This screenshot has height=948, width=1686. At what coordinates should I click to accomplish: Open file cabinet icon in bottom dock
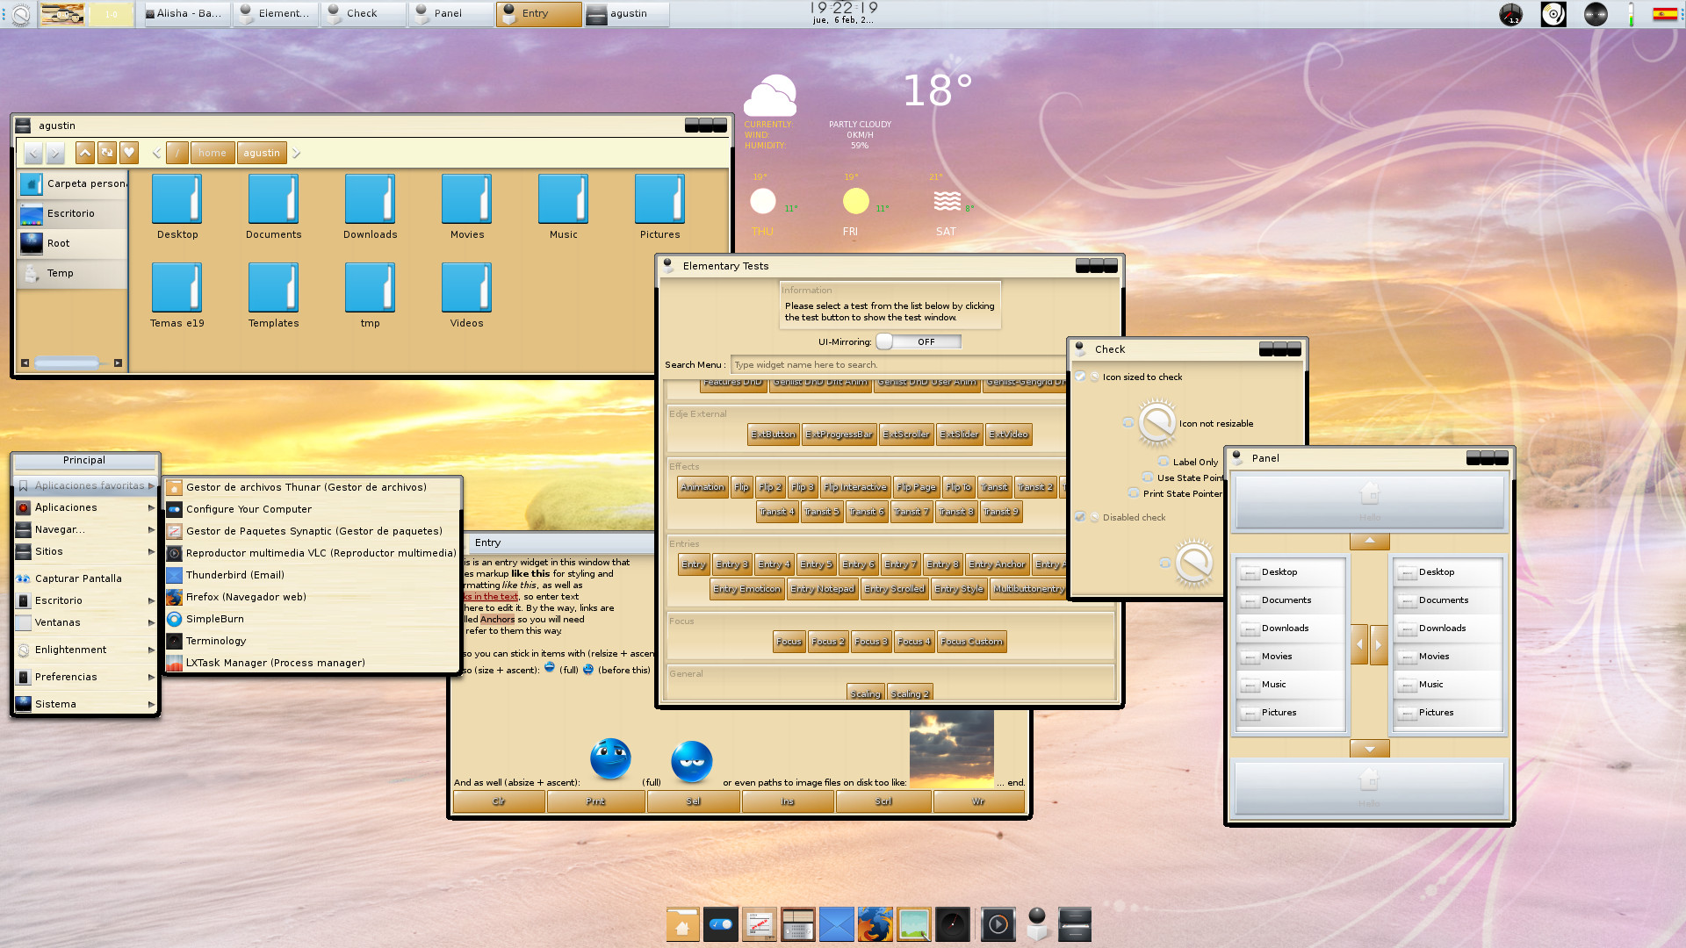pos(1075,924)
